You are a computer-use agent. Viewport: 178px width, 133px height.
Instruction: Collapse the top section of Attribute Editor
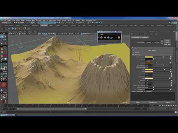(133, 48)
